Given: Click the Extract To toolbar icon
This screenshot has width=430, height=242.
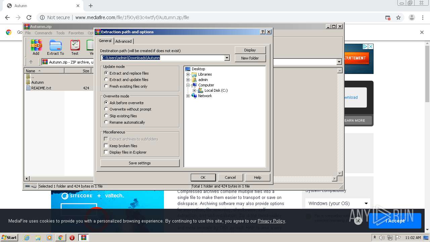Looking at the screenshot, I should click(x=55, y=47).
